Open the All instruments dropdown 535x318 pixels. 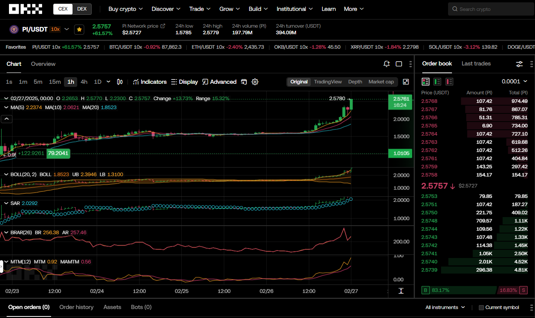pyautogui.click(x=445, y=307)
